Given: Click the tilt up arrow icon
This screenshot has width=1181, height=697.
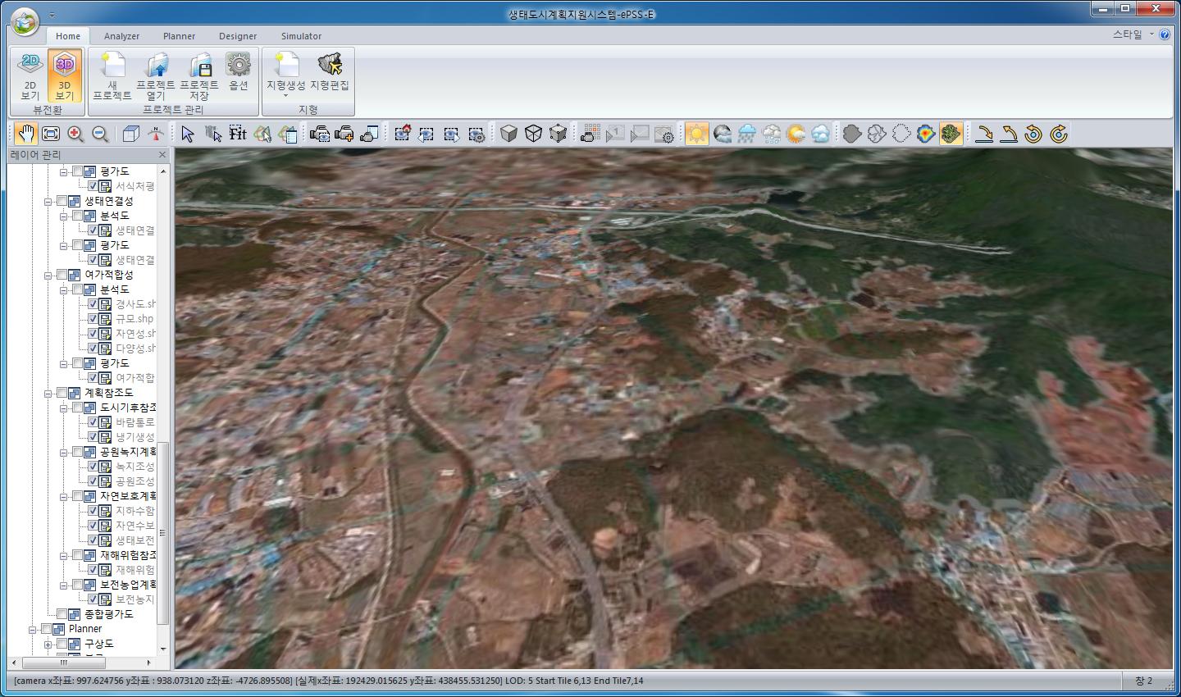Looking at the screenshot, I should pos(1009,134).
